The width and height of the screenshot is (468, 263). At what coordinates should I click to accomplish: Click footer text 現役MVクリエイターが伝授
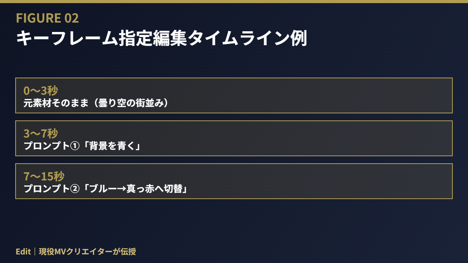pos(87,252)
